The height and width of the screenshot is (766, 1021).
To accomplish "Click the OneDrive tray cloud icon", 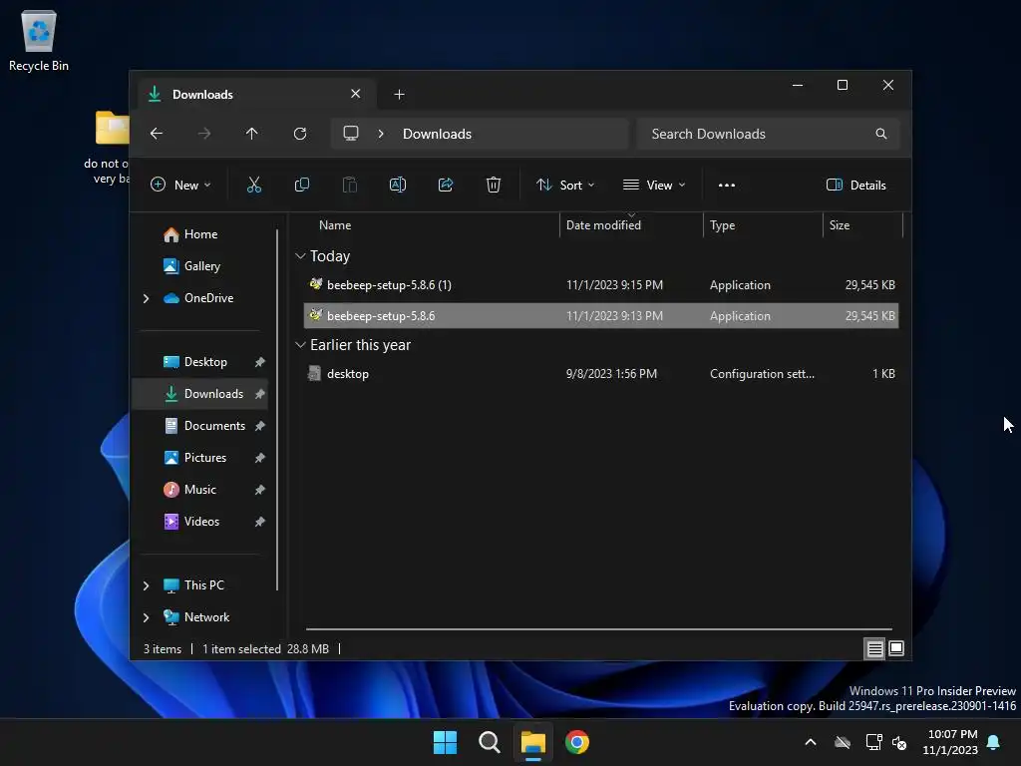I will (x=843, y=742).
